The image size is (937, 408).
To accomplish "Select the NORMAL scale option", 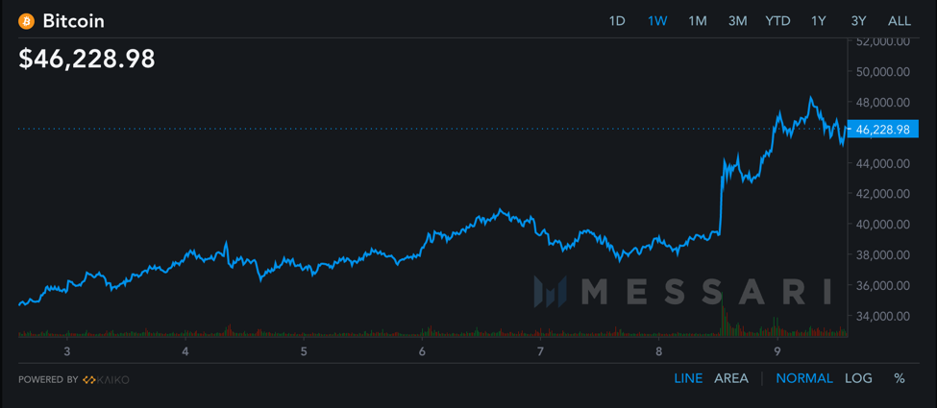I will click(x=804, y=378).
